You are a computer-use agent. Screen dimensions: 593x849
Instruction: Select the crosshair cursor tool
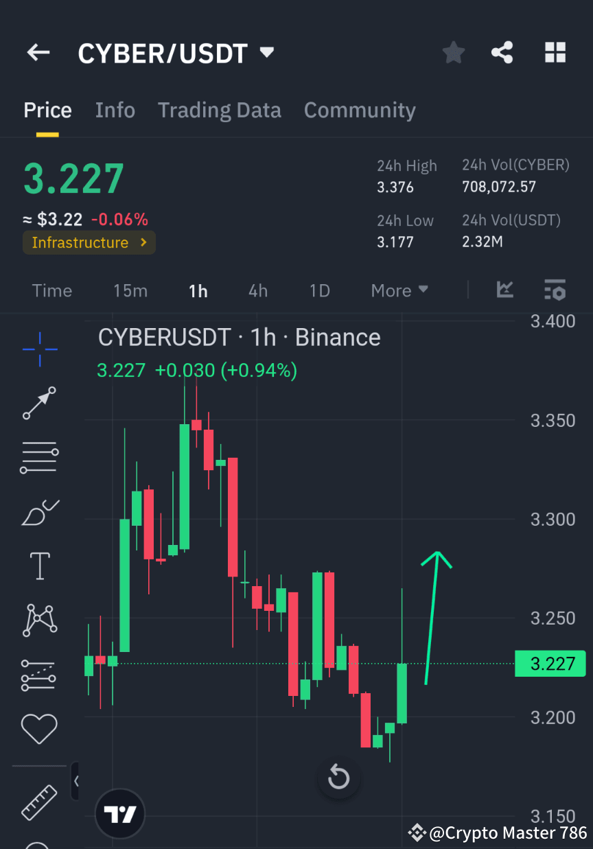pos(39,349)
